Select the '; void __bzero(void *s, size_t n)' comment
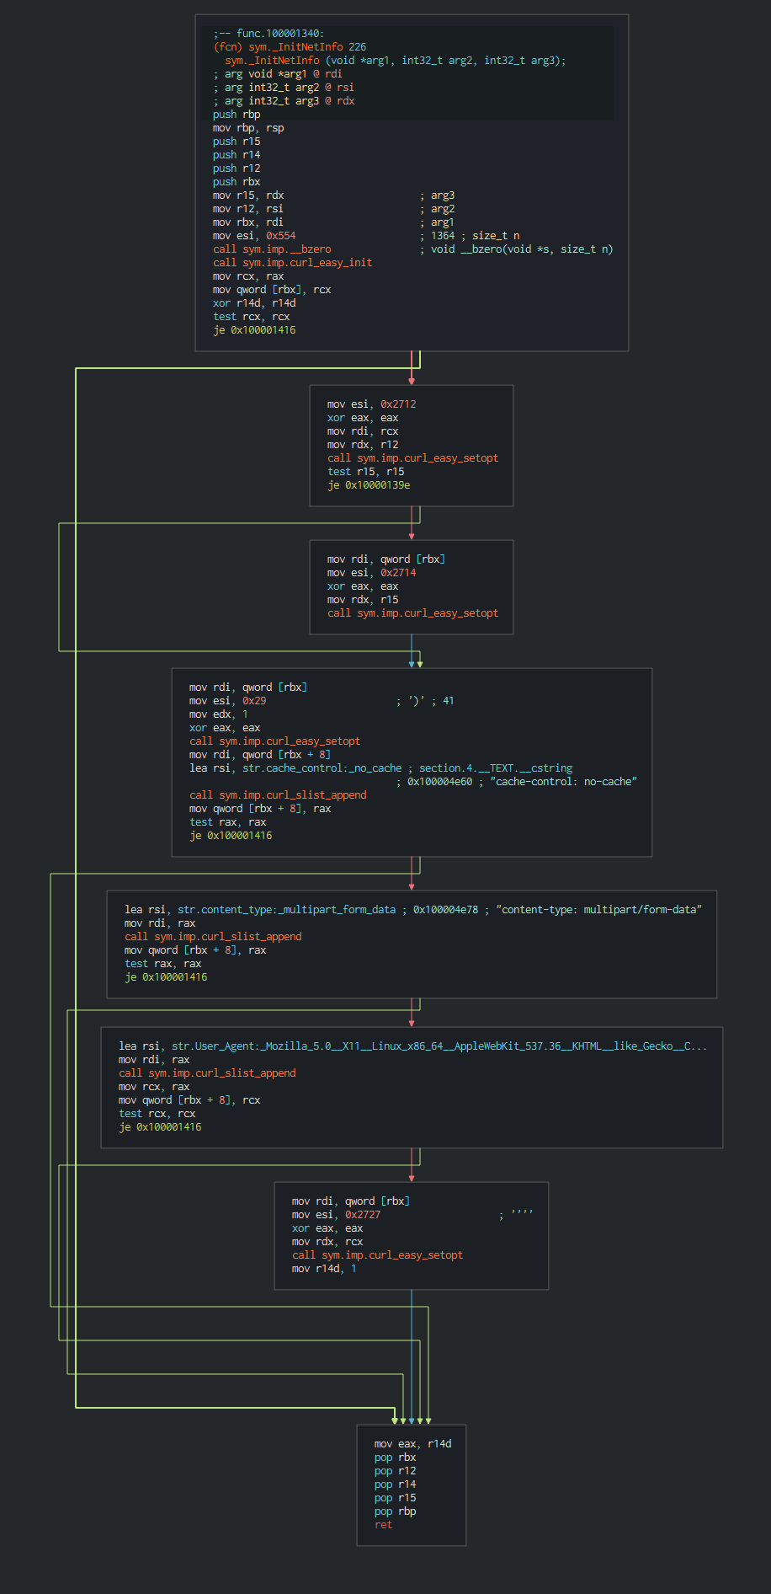 [517, 249]
